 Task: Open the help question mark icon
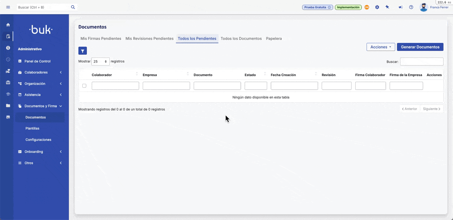click(x=411, y=7)
